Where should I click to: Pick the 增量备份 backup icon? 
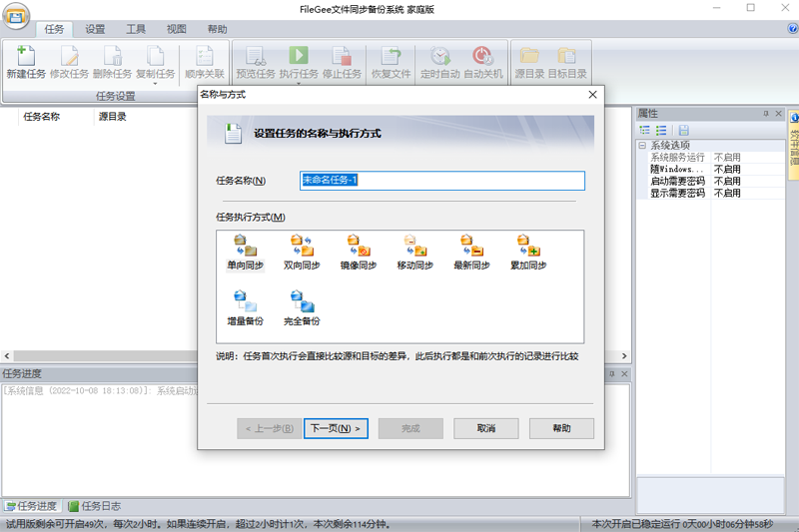(245, 308)
